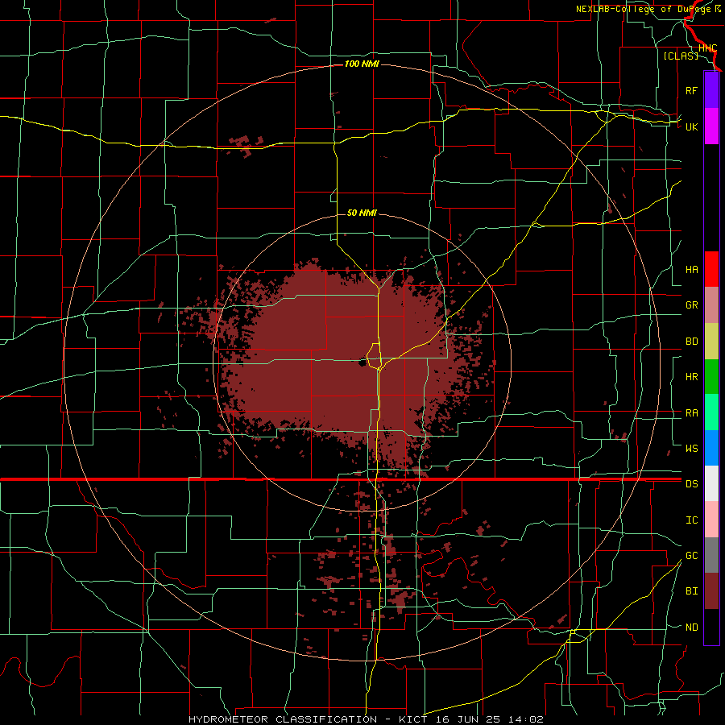Click the "HR" legend label text
The height and width of the screenshot is (725, 725).
691,377
